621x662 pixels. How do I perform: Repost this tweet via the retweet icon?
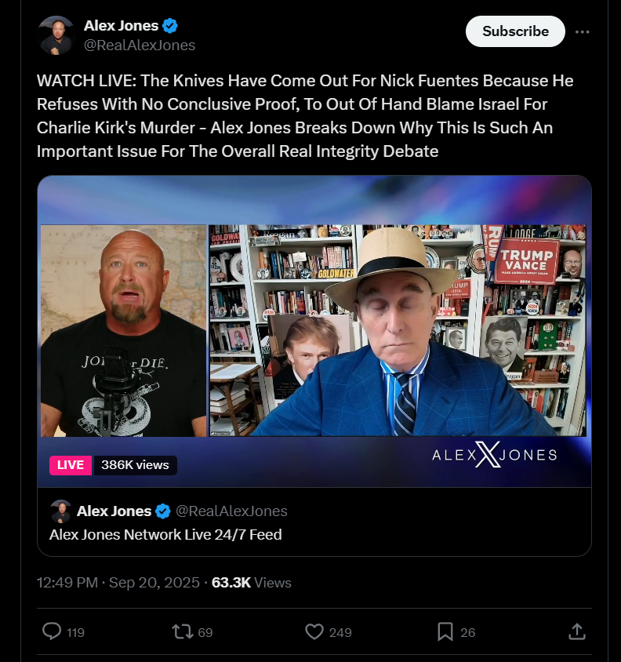click(x=182, y=632)
